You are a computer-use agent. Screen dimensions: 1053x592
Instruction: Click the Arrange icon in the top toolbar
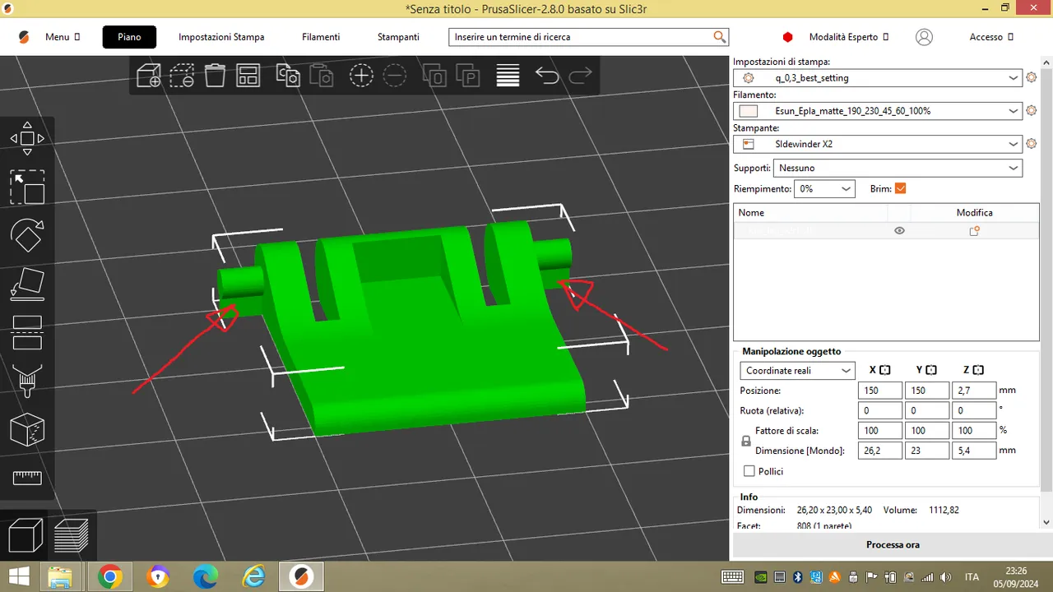(x=247, y=75)
